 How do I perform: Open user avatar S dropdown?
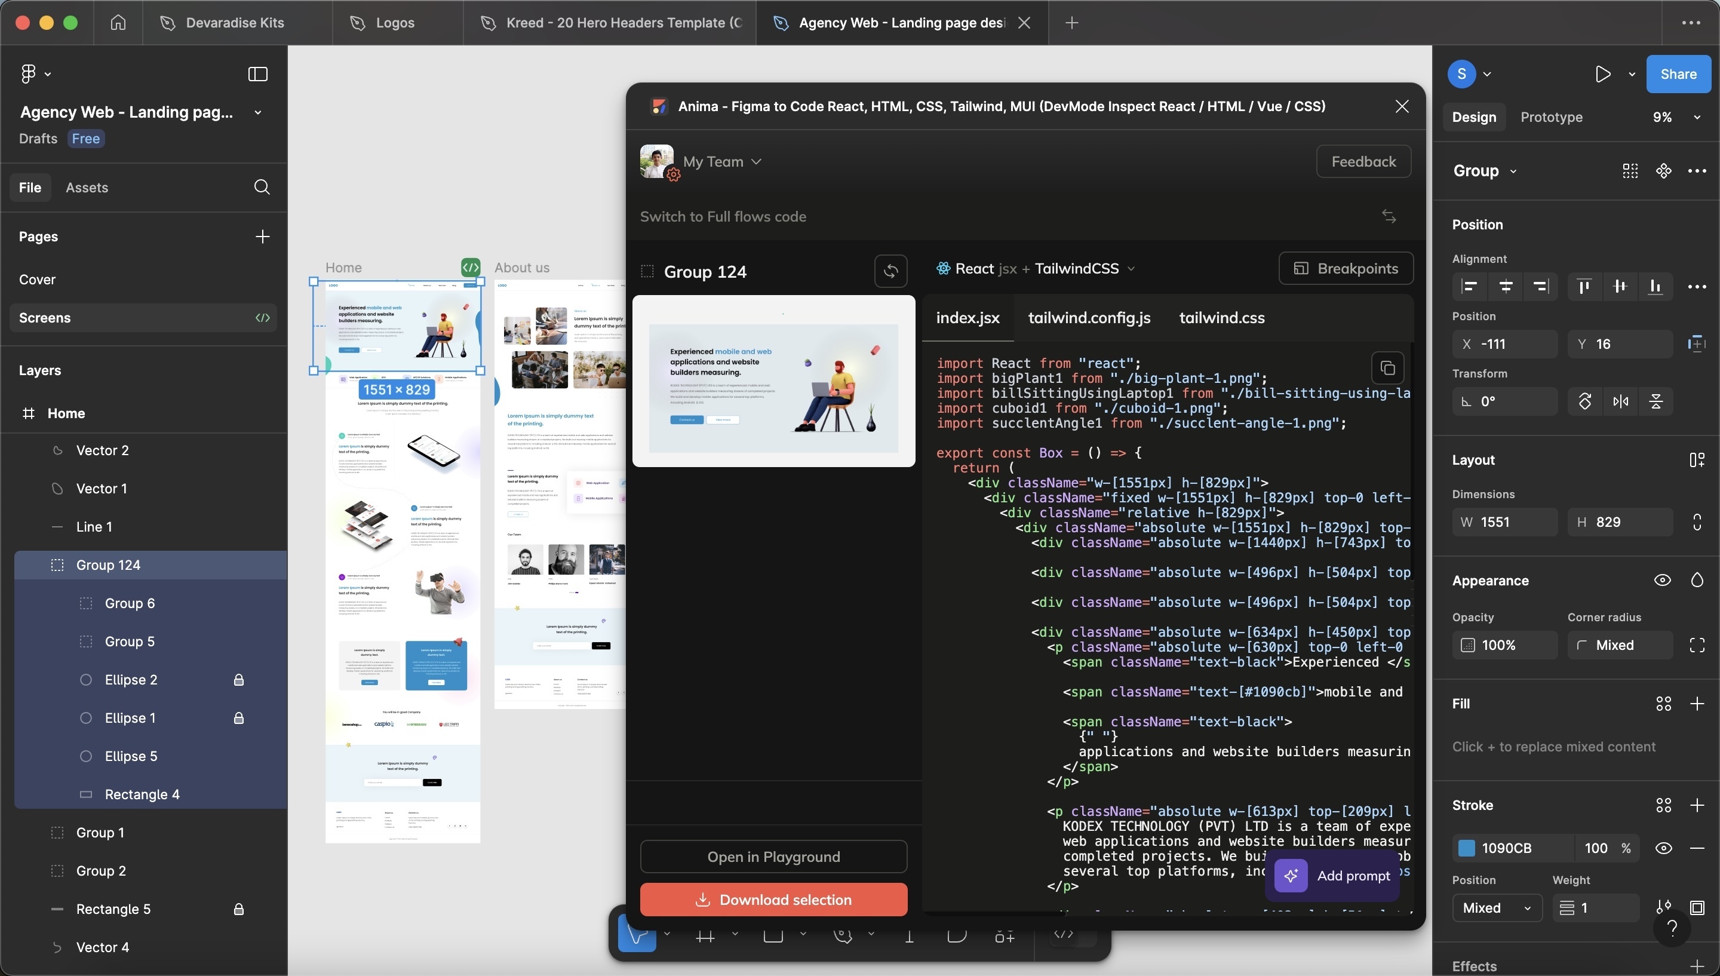pos(1469,73)
